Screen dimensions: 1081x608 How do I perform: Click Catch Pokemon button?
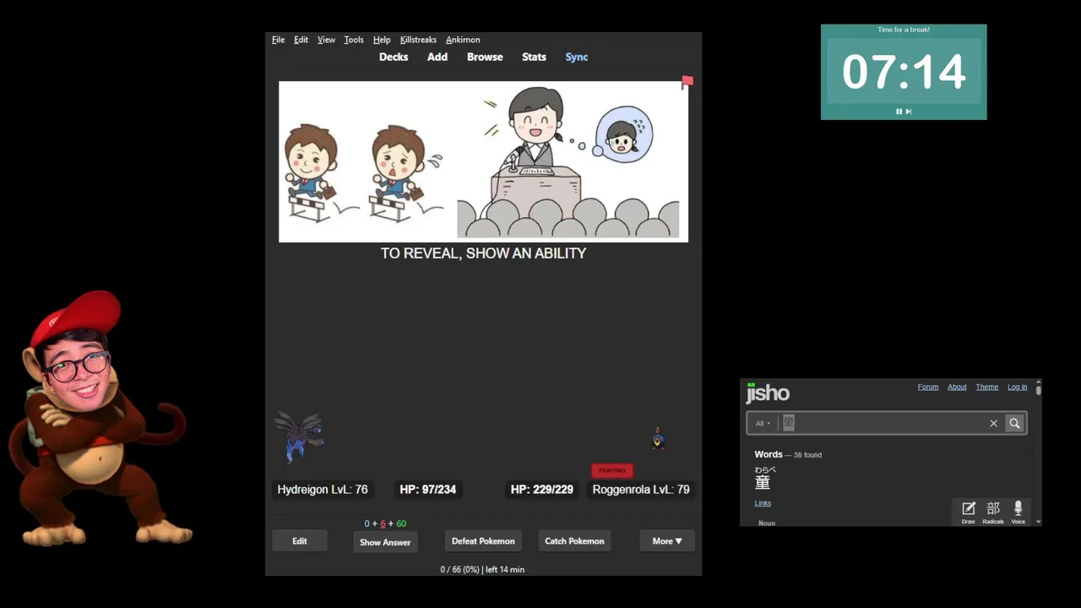(x=574, y=541)
